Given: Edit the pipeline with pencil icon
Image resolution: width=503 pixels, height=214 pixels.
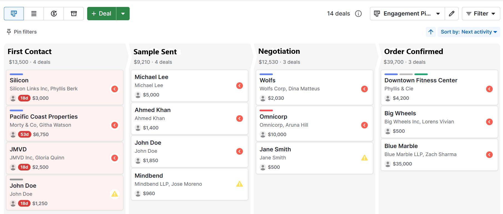Looking at the screenshot, I should 452,14.
